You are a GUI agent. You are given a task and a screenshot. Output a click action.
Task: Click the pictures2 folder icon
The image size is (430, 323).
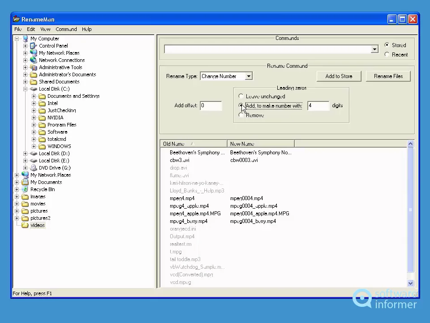(x=25, y=218)
